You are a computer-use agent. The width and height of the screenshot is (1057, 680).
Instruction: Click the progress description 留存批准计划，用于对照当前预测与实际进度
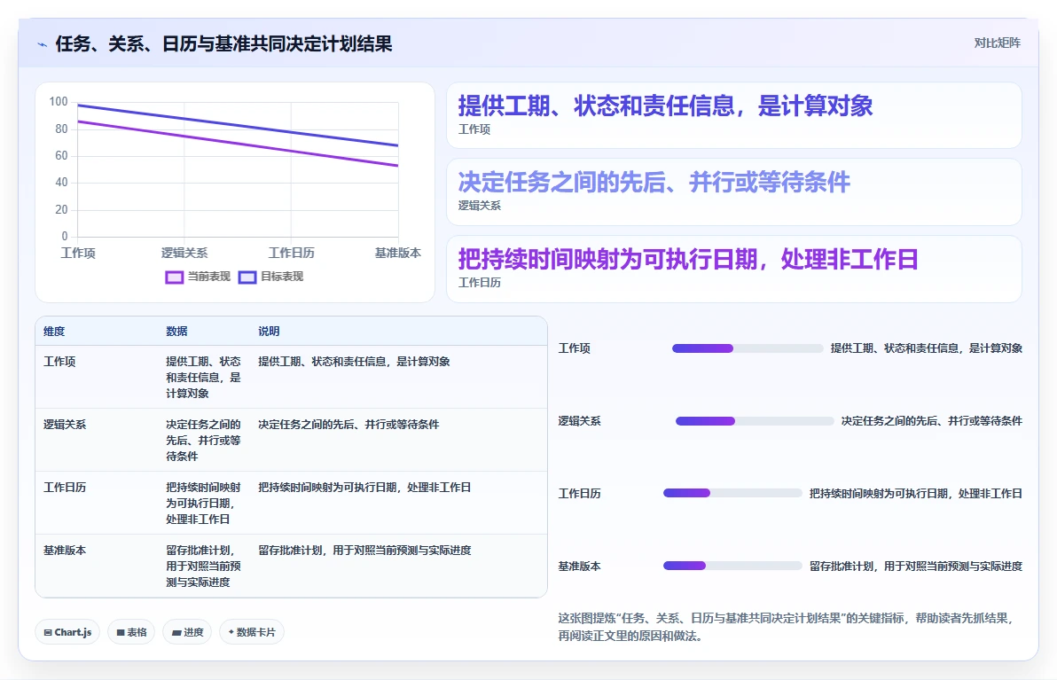tap(915, 567)
